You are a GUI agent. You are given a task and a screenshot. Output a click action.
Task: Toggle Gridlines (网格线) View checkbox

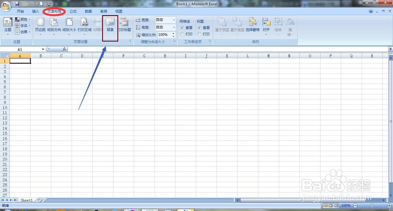(x=182, y=27)
